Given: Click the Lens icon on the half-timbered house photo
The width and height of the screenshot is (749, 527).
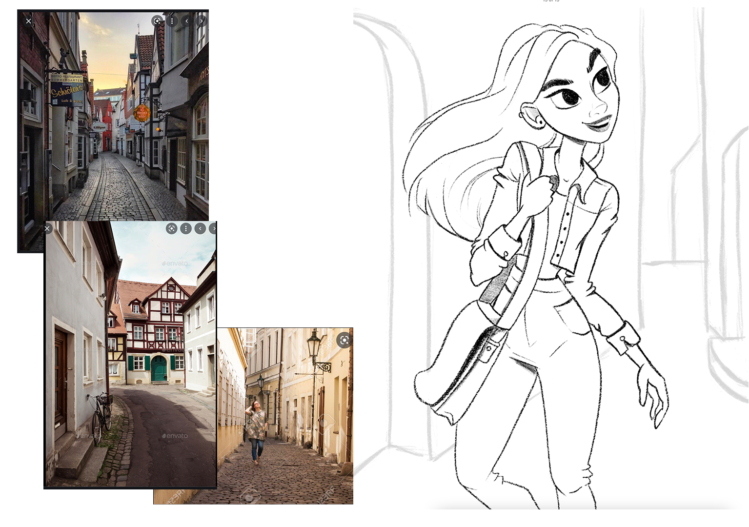Looking at the screenshot, I should coord(172,228).
